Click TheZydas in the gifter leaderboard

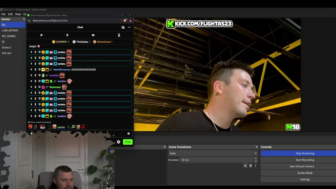(81, 42)
